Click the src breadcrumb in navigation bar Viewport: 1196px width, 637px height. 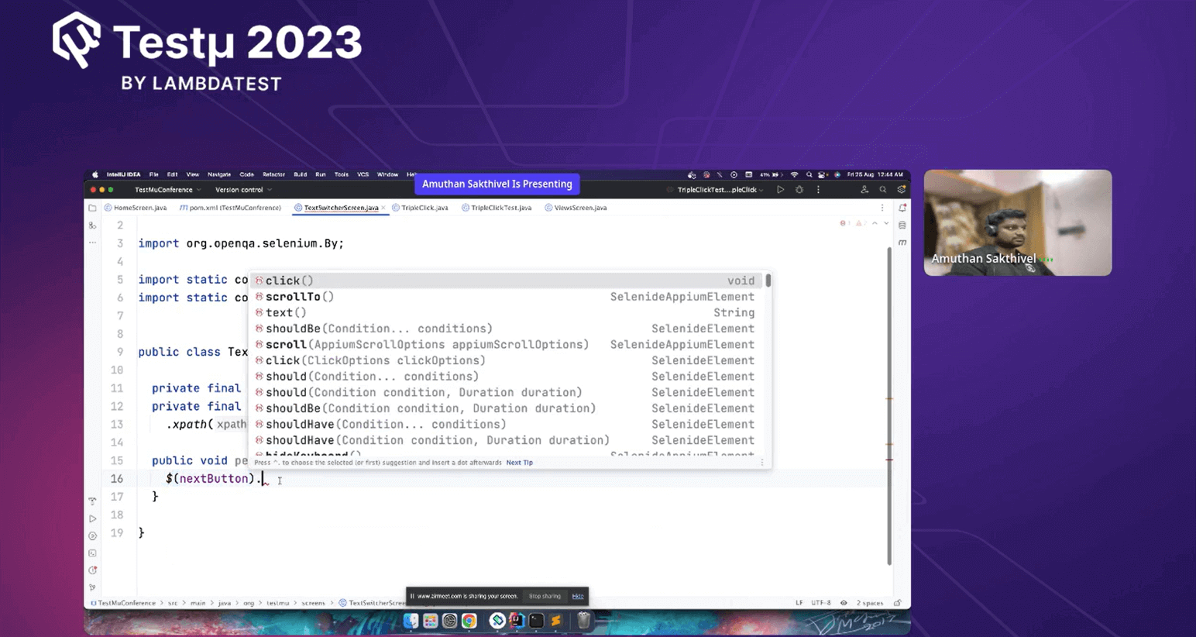(x=173, y=603)
